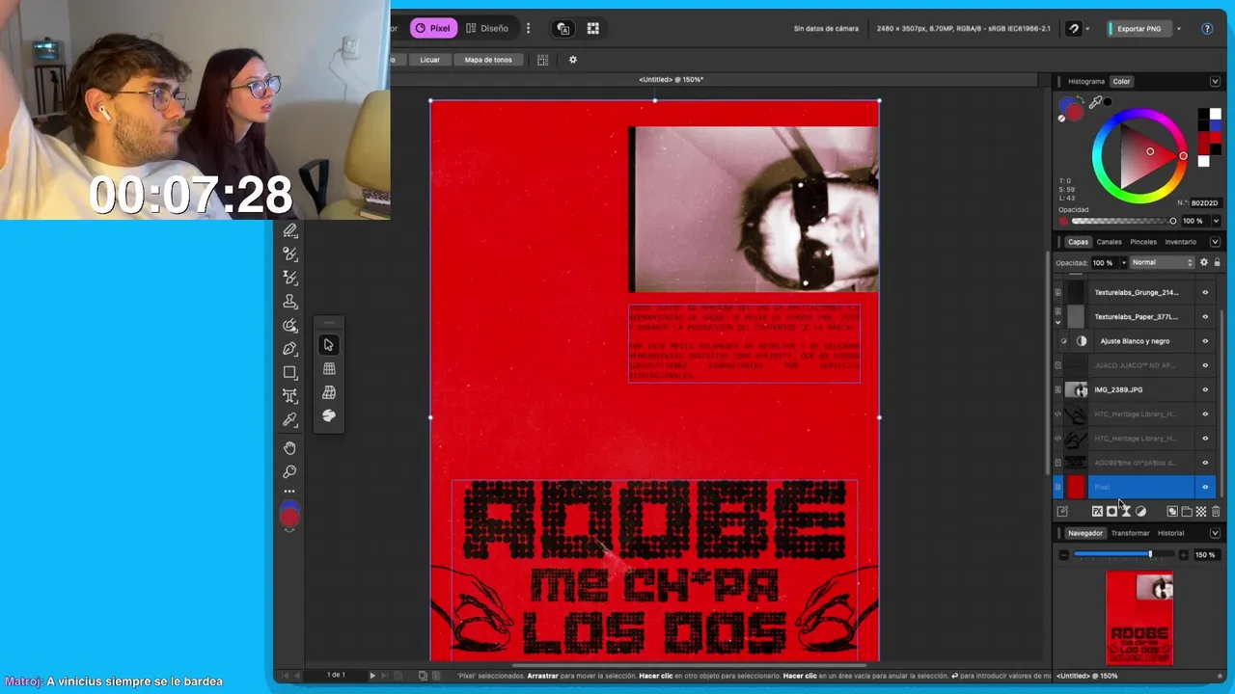Toggle visibility of JUACO JUACO text layer

[x=1204, y=365]
